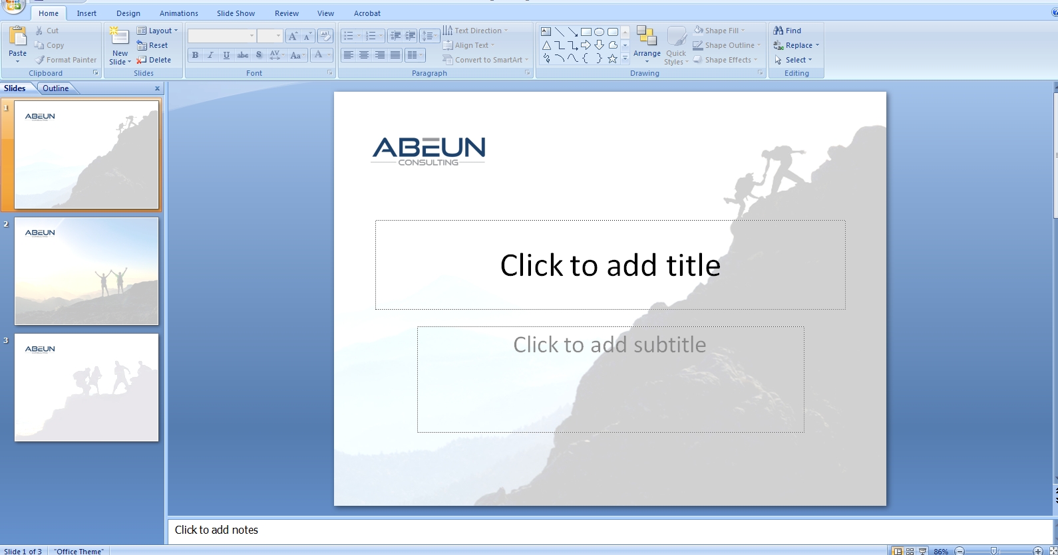The width and height of the screenshot is (1058, 555).
Task: Click the Paste clipboard icon
Action: [x=18, y=36]
